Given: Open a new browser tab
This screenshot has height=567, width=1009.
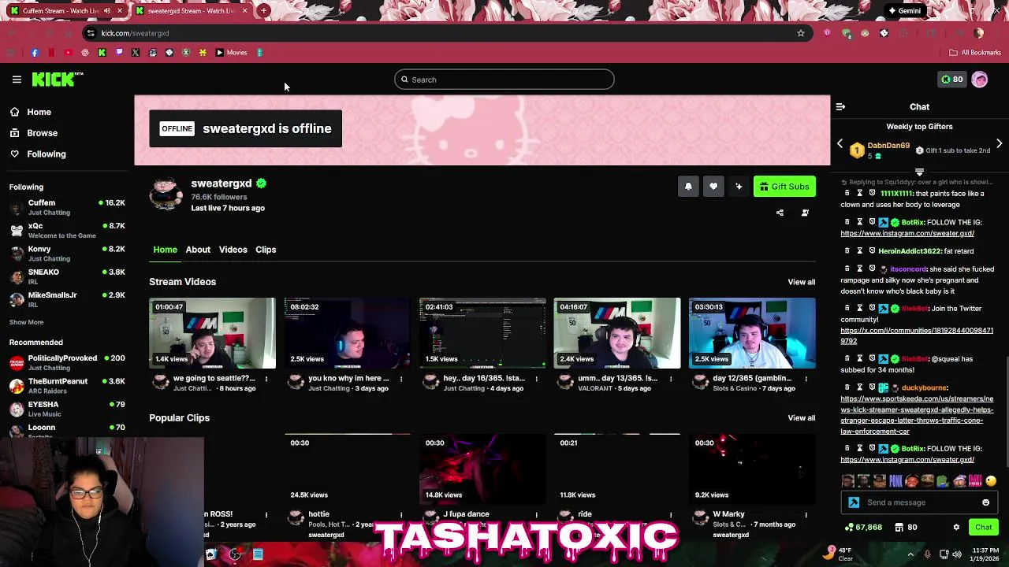Looking at the screenshot, I should coord(263,11).
